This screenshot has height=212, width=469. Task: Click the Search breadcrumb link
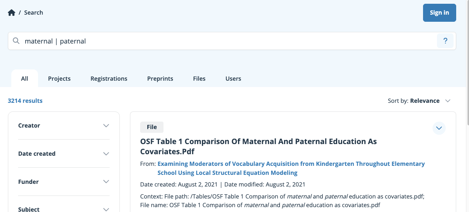(x=34, y=13)
